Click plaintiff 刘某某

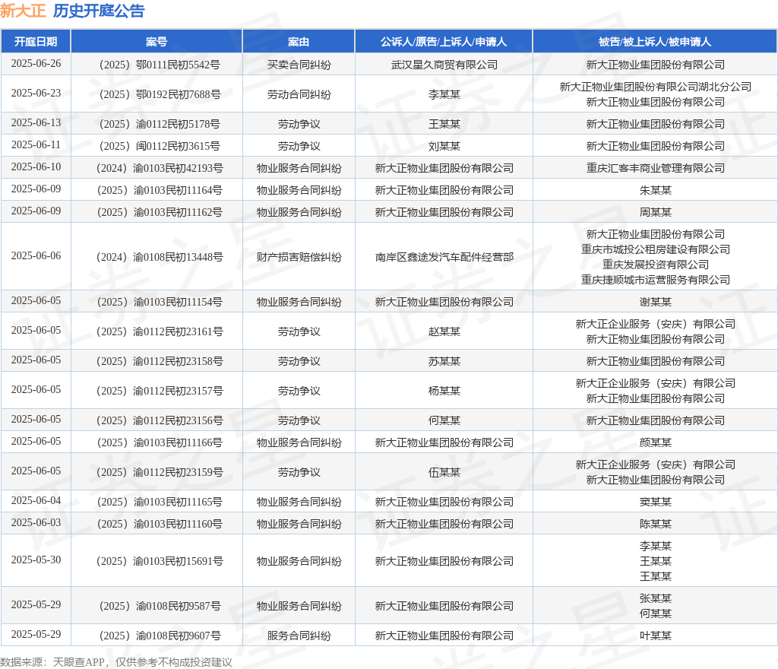point(444,146)
